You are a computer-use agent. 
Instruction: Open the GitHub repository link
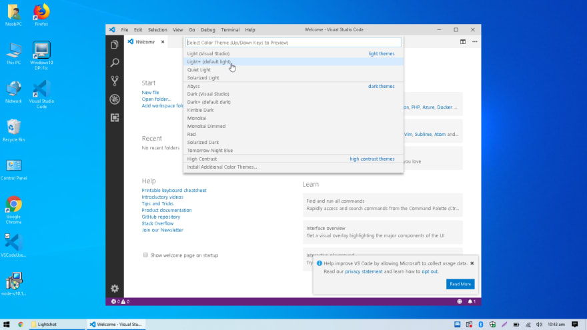(x=161, y=217)
